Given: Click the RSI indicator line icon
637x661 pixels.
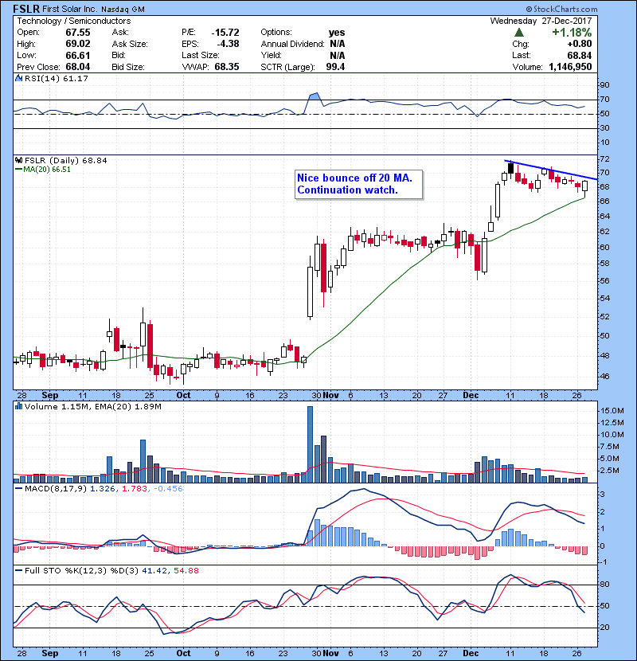Looking at the screenshot, I should (x=18, y=78).
